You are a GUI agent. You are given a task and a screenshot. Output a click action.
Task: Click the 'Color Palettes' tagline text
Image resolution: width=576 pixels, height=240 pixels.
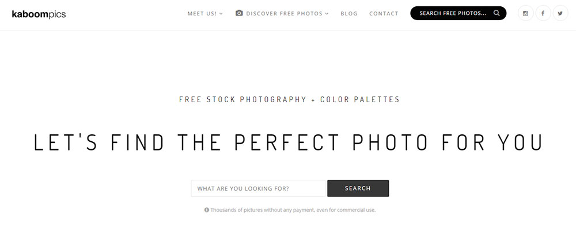click(359, 99)
